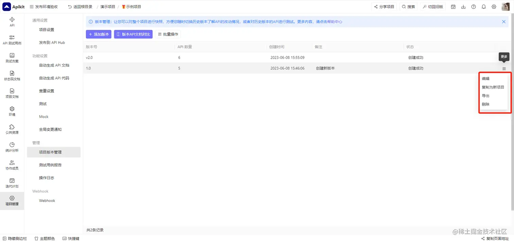514x242 pixels.
Task: Open 统计分析 sidebar item
Action: pos(12,147)
